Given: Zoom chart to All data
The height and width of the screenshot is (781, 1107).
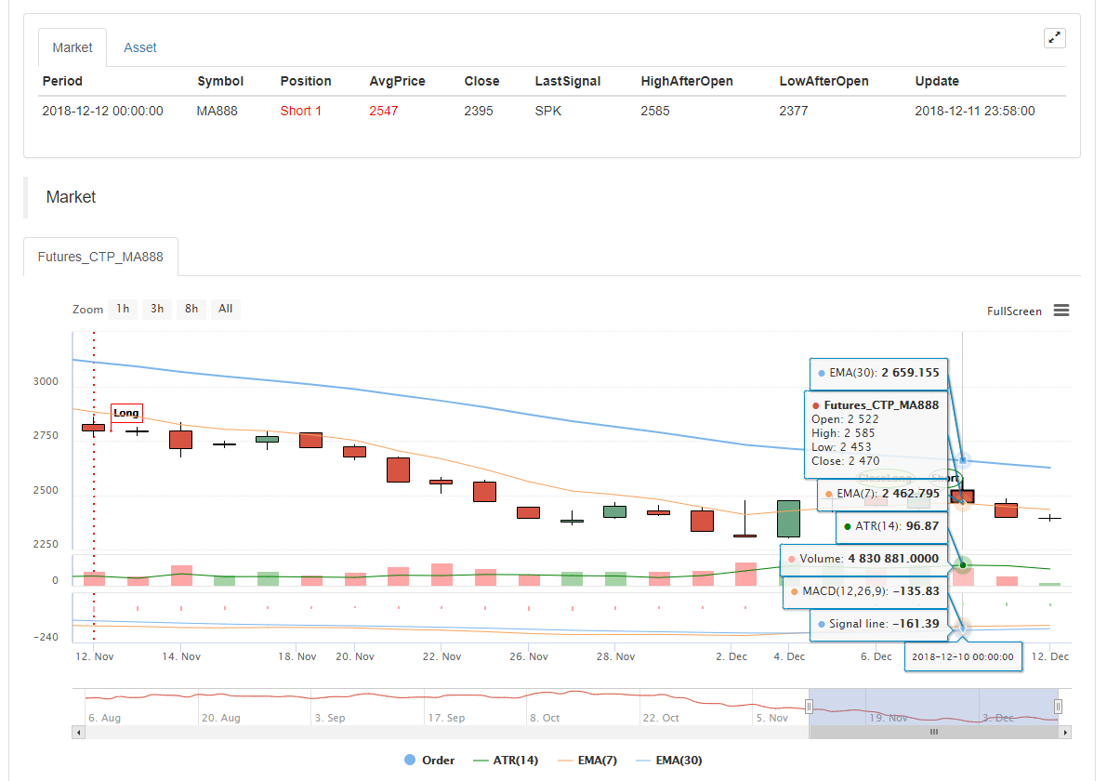Looking at the screenshot, I should tap(226, 309).
